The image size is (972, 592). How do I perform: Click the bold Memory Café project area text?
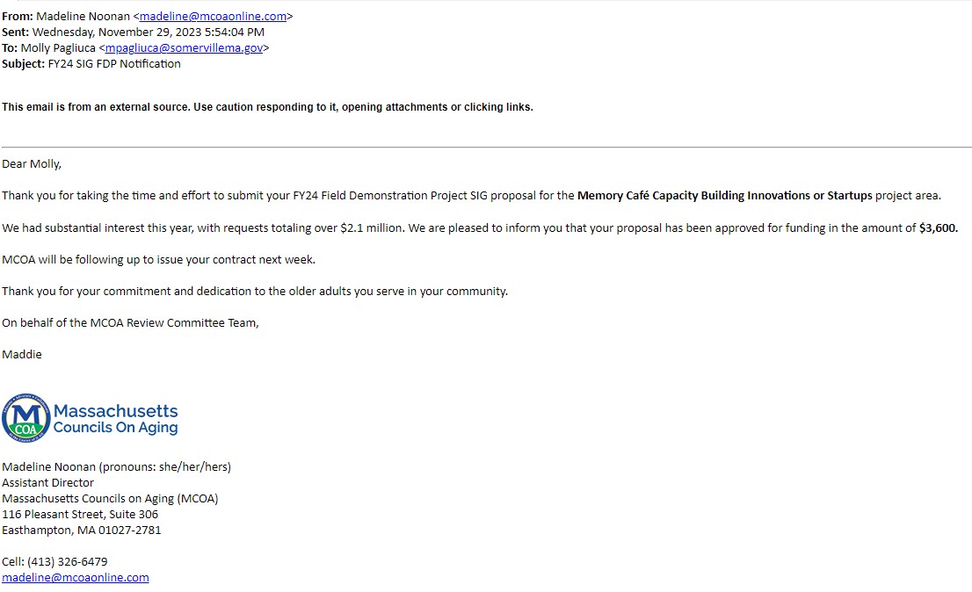[724, 196]
